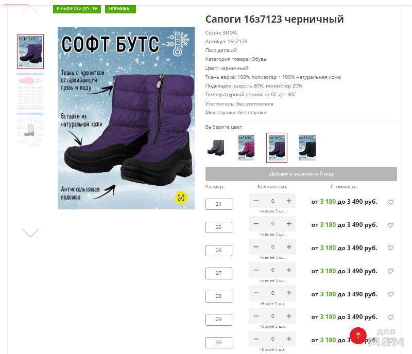This screenshot has width=412, height=354.
Task: Select the size 27 box
Action: (218, 273)
